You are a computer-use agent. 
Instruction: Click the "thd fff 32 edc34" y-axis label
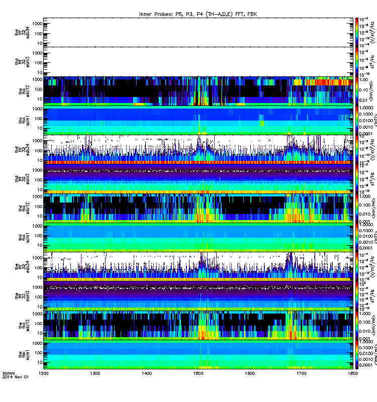[22, 149]
